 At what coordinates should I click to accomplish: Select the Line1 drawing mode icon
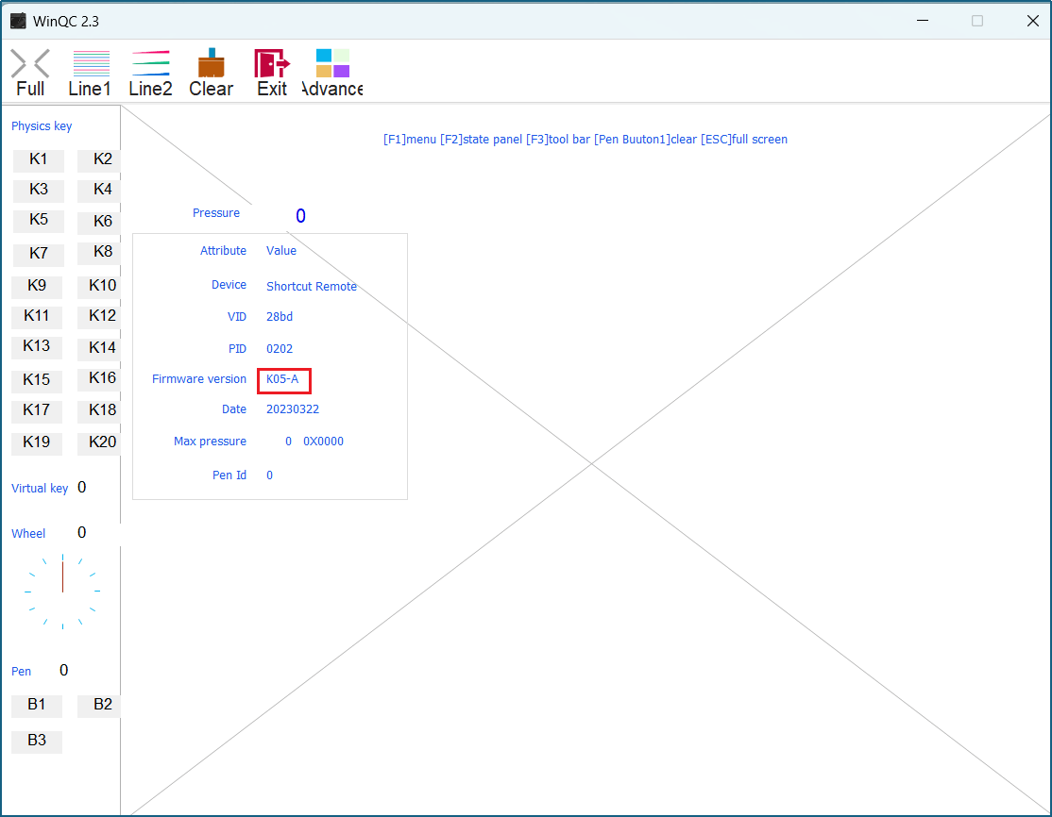(x=91, y=65)
